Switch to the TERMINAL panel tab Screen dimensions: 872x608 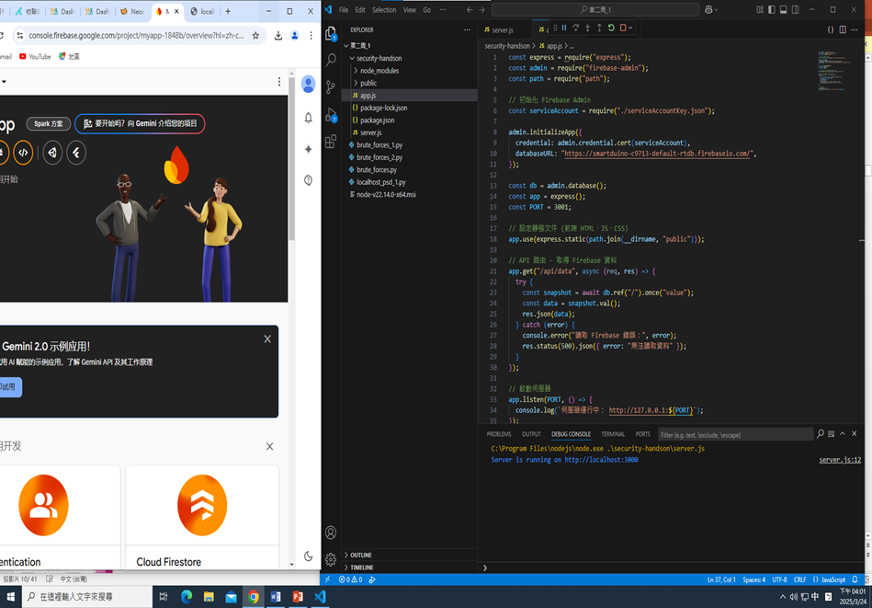(613, 434)
